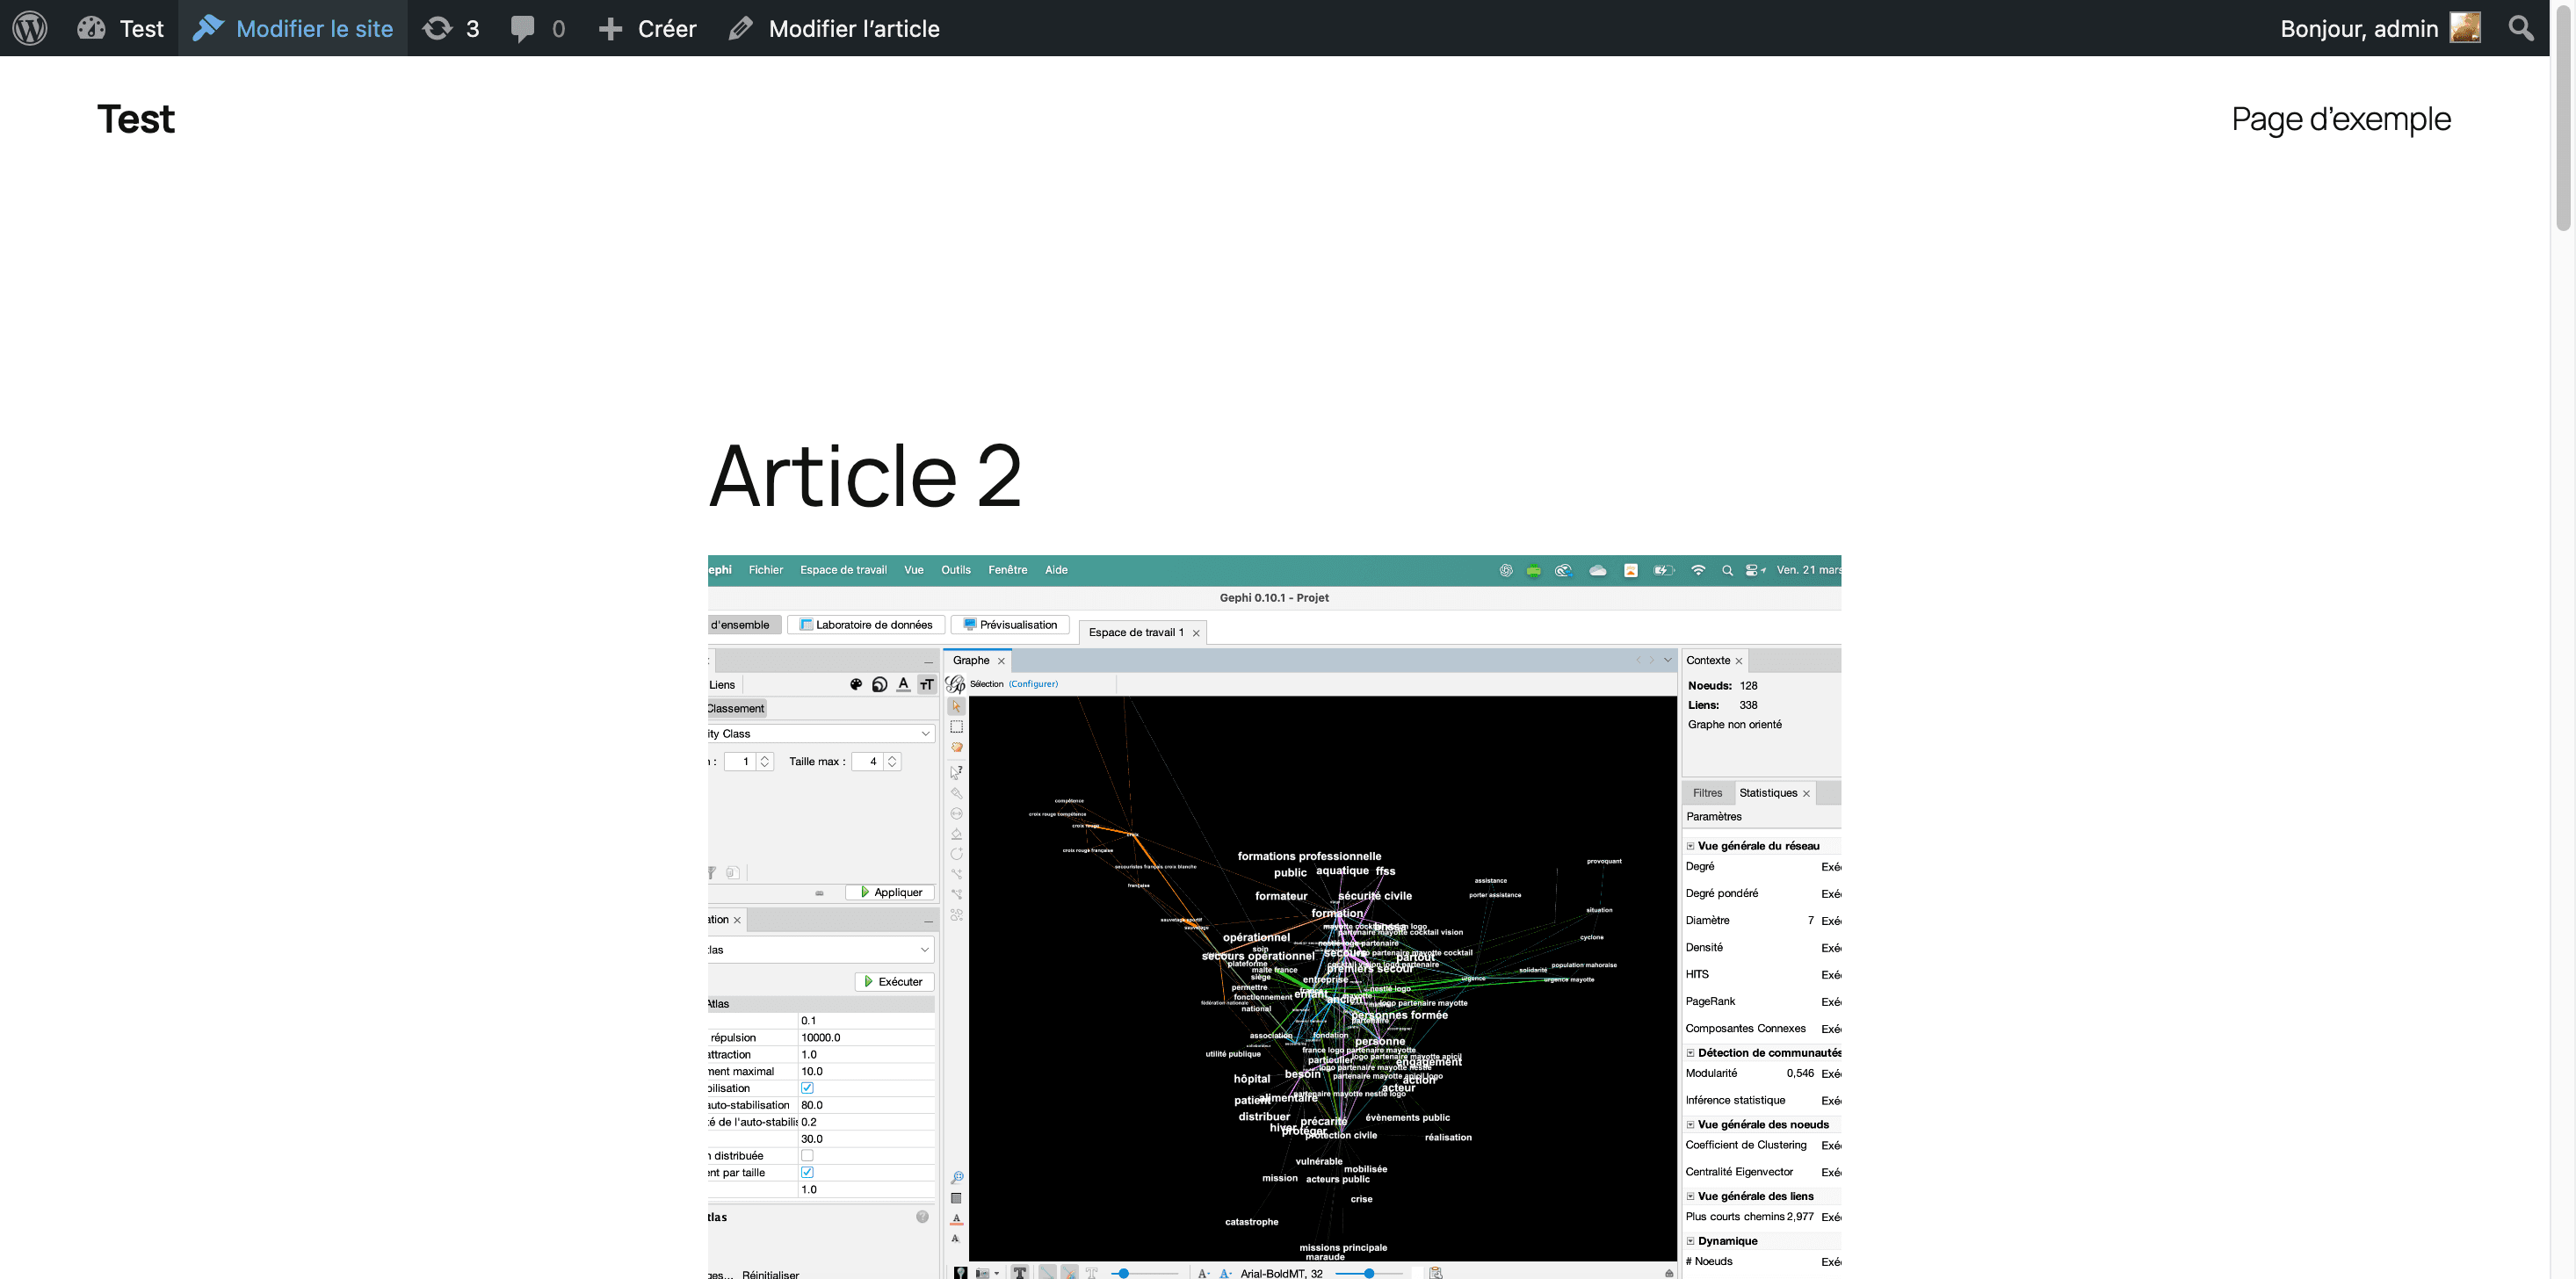
Task: Toggle the 'par taille' checkbox
Action: pos(807,1172)
